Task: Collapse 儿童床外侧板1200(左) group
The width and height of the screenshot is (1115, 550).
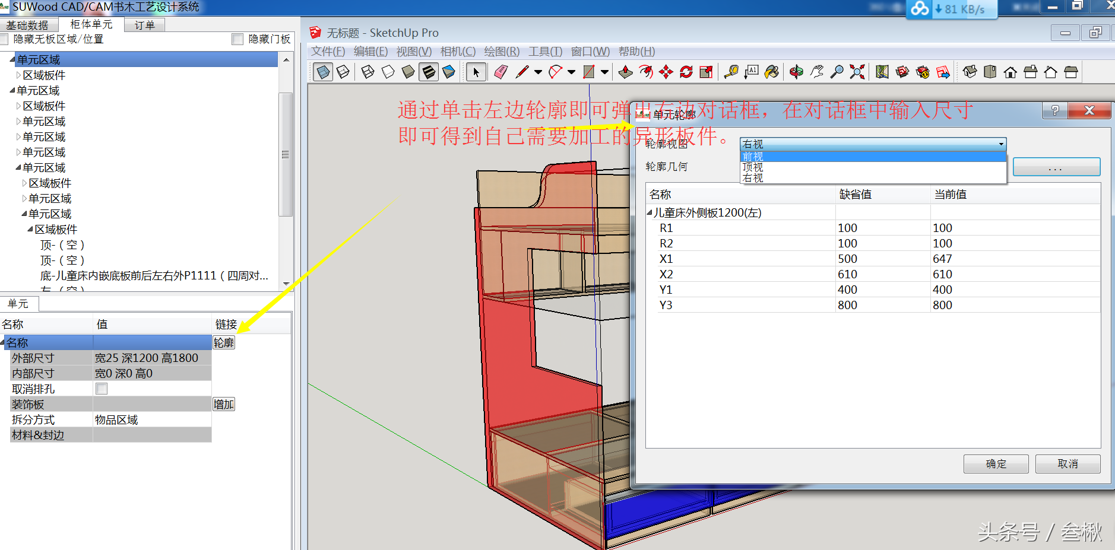Action: point(650,212)
